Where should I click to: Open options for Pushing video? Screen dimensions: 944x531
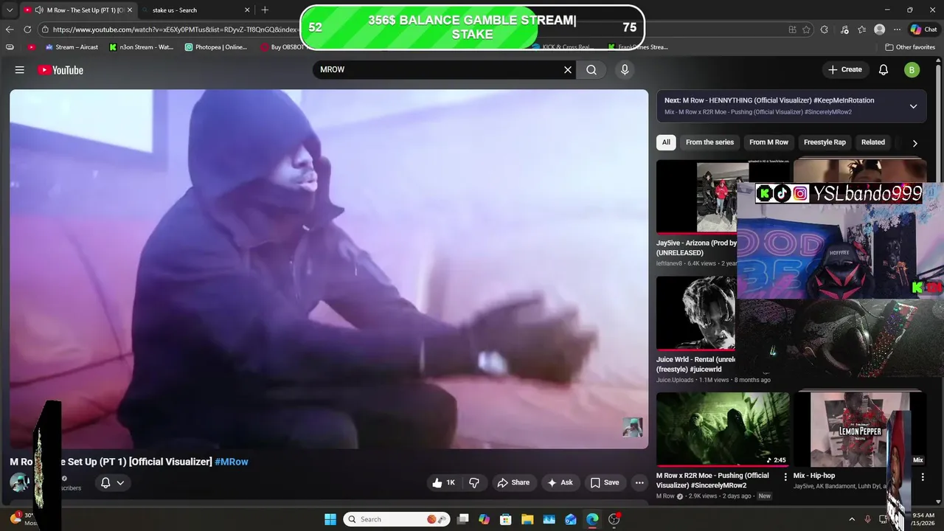(785, 477)
